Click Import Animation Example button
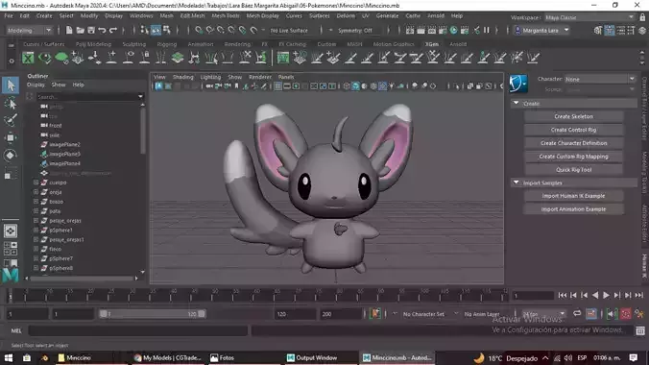The image size is (649, 365). [573, 209]
